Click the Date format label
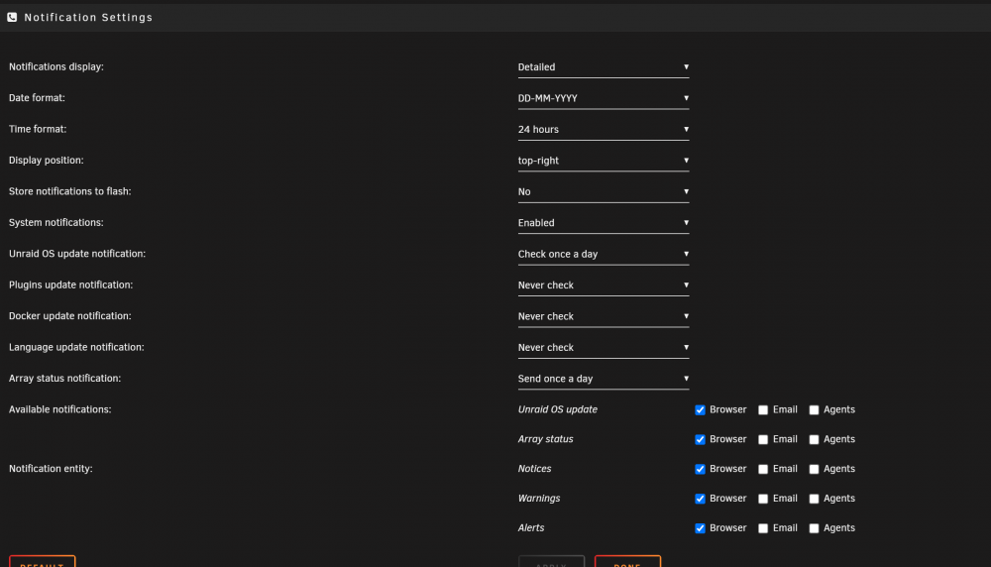The width and height of the screenshot is (991, 567). 37,98
